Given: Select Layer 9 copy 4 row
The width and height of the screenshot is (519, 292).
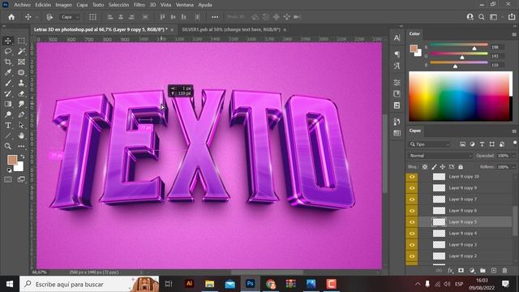Looking at the screenshot, I should (465, 234).
